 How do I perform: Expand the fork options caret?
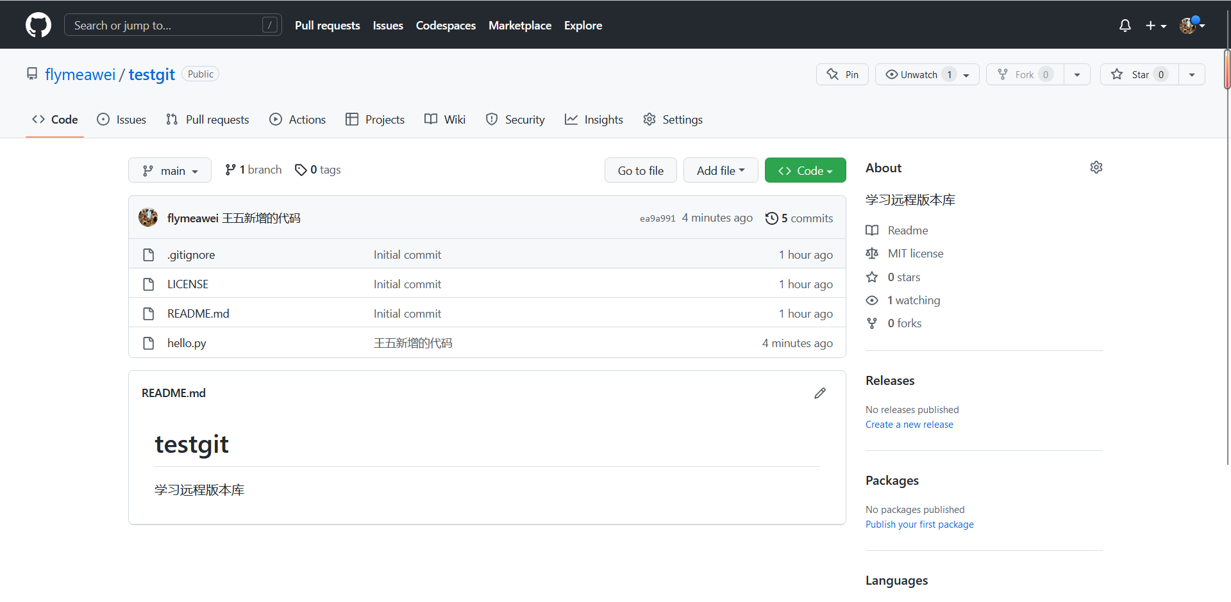pos(1077,74)
